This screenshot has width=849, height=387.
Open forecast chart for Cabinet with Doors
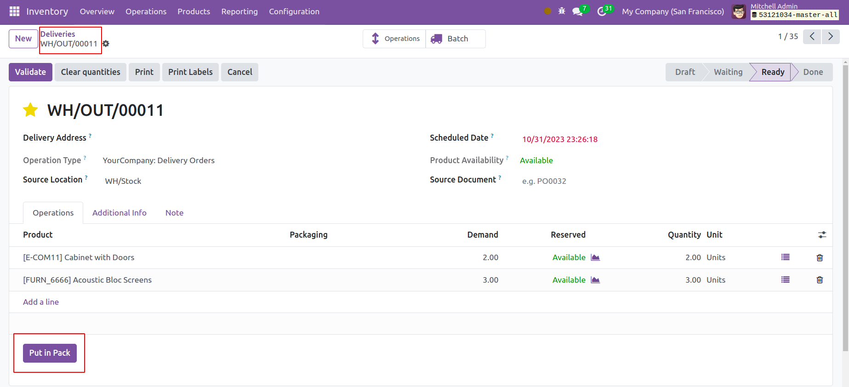click(595, 257)
